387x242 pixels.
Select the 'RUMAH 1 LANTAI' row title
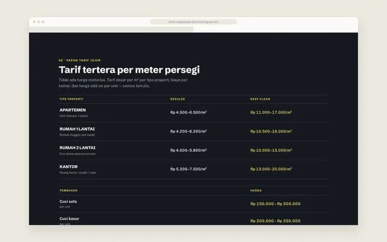click(x=77, y=129)
